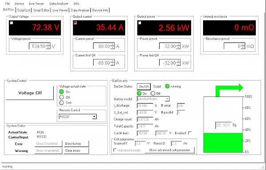The height and width of the screenshot is (170, 266).
Task: Click the Power preset spinner arrows
Action: pyautogui.click(x=179, y=46)
